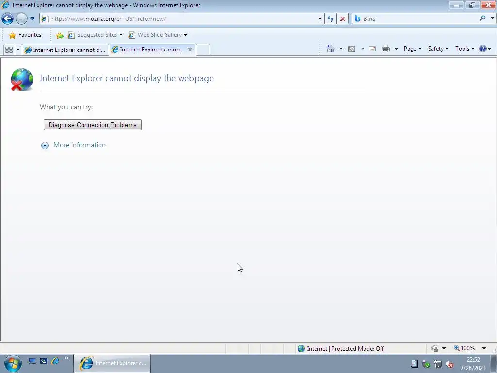Click the search magnifier icon
The width and height of the screenshot is (497, 373).
tap(482, 18)
